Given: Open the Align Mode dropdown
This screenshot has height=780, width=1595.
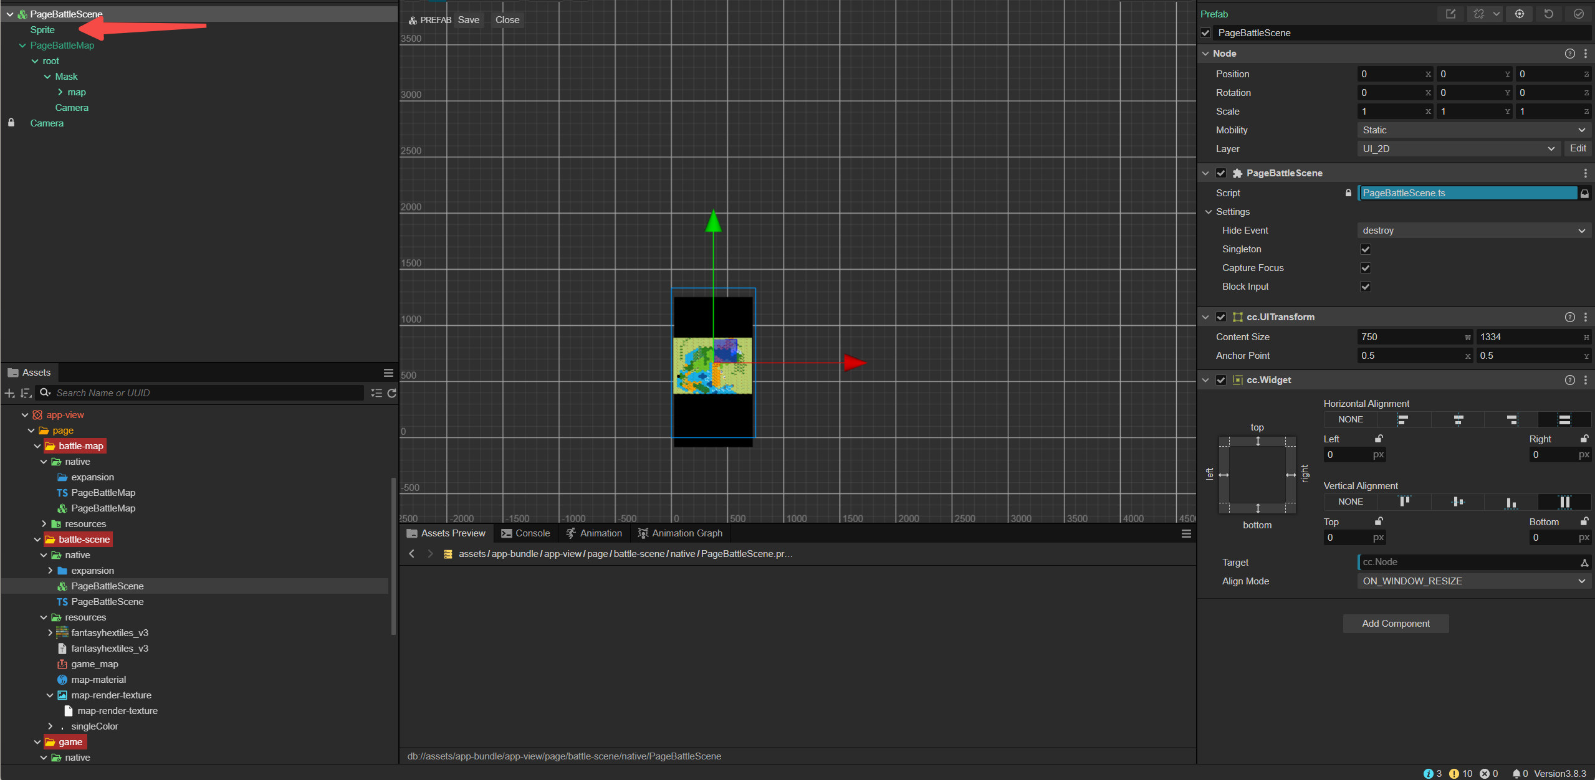Looking at the screenshot, I should point(1473,581).
